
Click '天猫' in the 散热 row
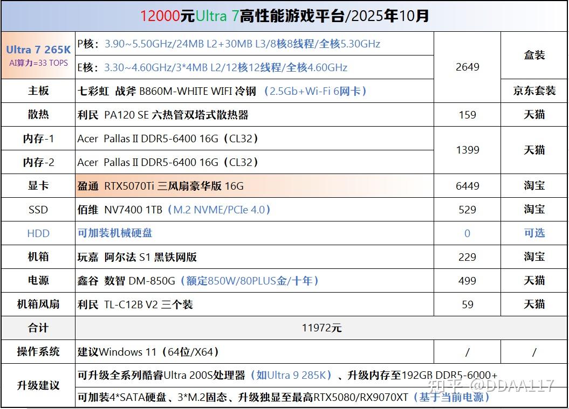(x=534, y=115)
